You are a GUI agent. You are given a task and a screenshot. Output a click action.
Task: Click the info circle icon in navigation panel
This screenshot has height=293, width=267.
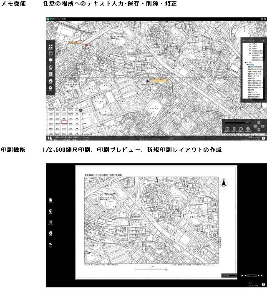coord(227,129)
